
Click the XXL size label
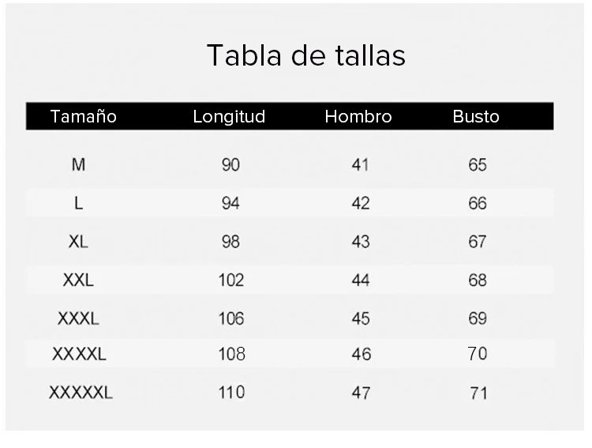(x=78, y=280)
